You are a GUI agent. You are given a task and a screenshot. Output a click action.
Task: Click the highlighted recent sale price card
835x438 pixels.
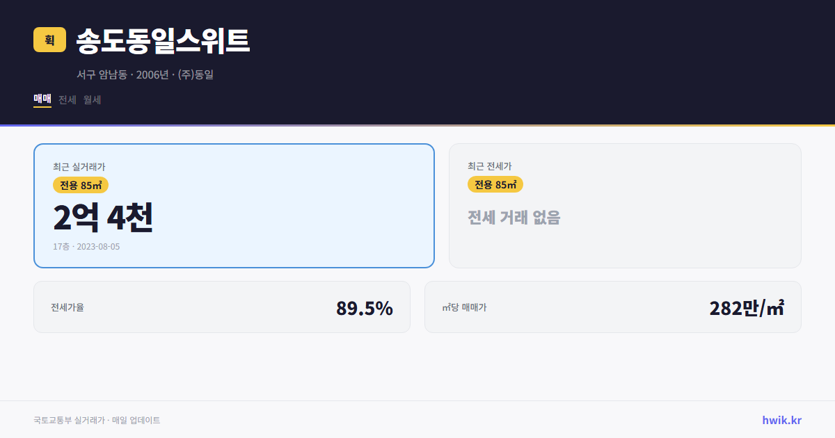click(x=234, y=205)
